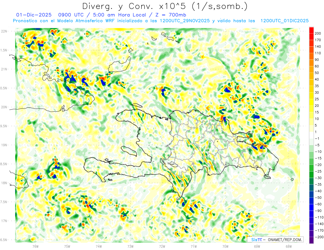Image resolution: width=324 pixels, height=250 pixels.
Task: Click the colorbar value "-200"
Action: click(x=319, y=237)
